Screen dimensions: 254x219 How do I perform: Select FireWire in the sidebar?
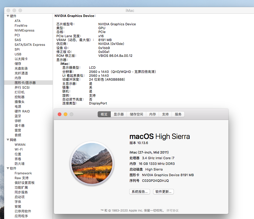pyautogui.click(x=21, y=26)
